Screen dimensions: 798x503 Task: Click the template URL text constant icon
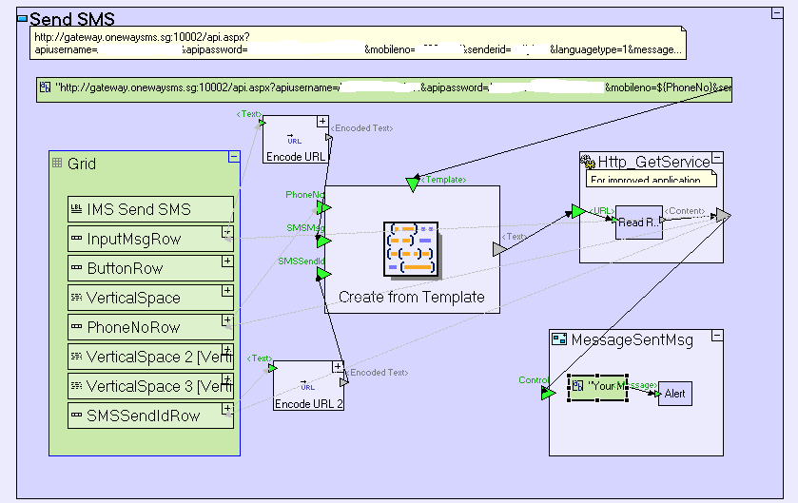tap(45, 88)
